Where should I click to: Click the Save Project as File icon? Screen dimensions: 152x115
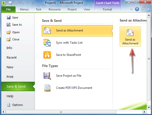tap(47, 76)
